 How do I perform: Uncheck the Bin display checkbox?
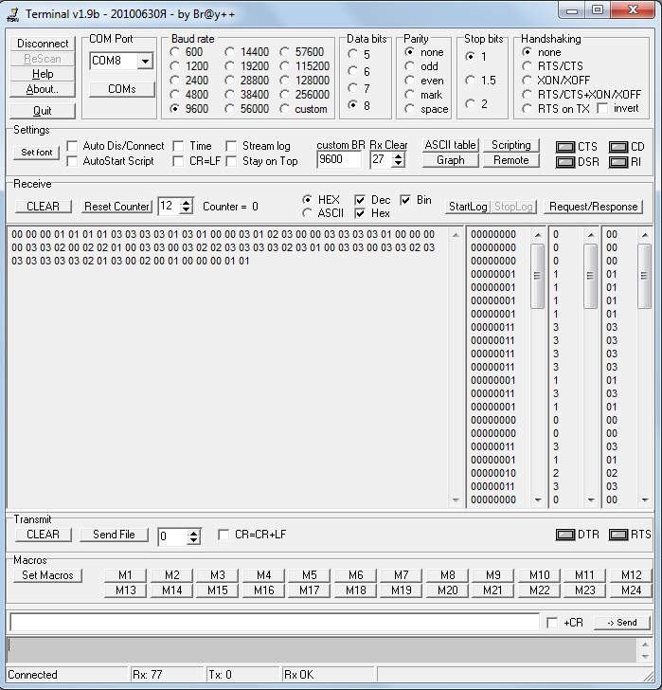(x=406, y=200)
